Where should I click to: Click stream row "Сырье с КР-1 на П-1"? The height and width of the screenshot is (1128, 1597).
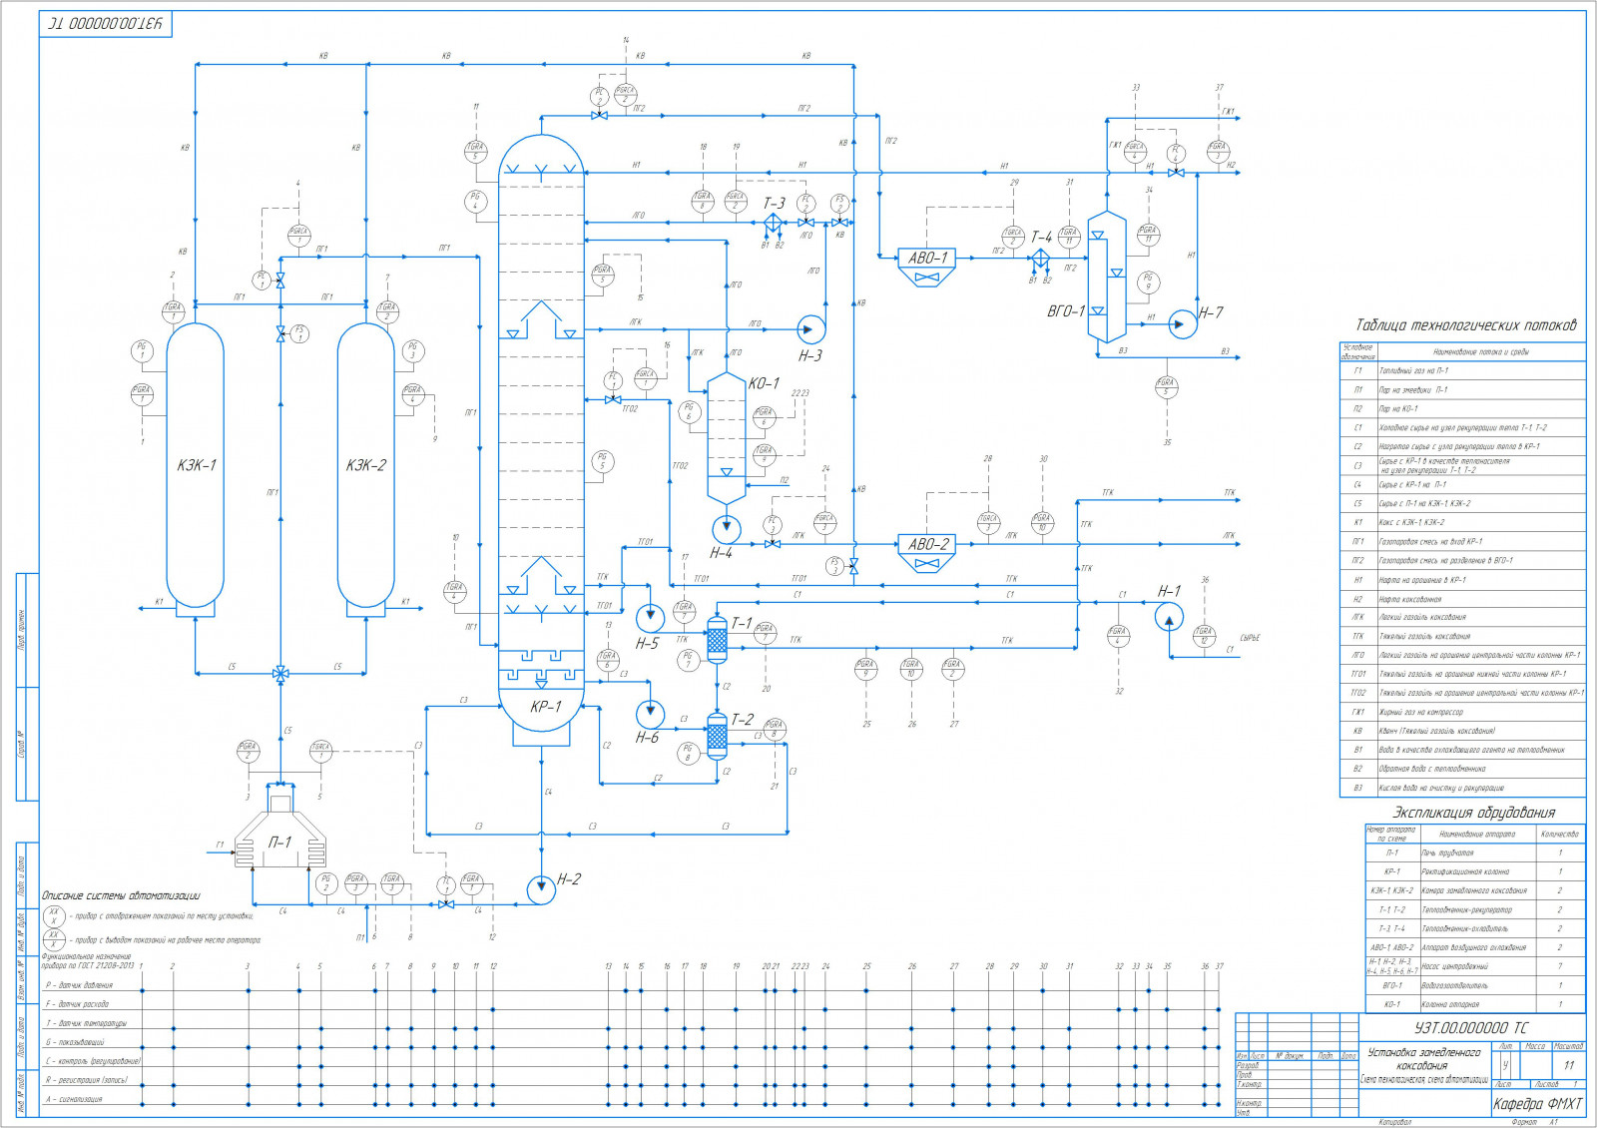tap(1462, 484)
